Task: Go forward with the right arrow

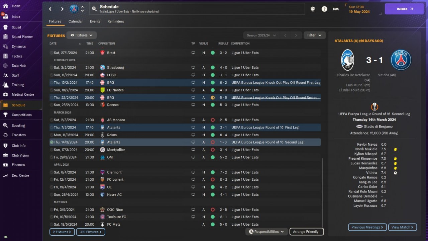Action: tap(62, 9)
